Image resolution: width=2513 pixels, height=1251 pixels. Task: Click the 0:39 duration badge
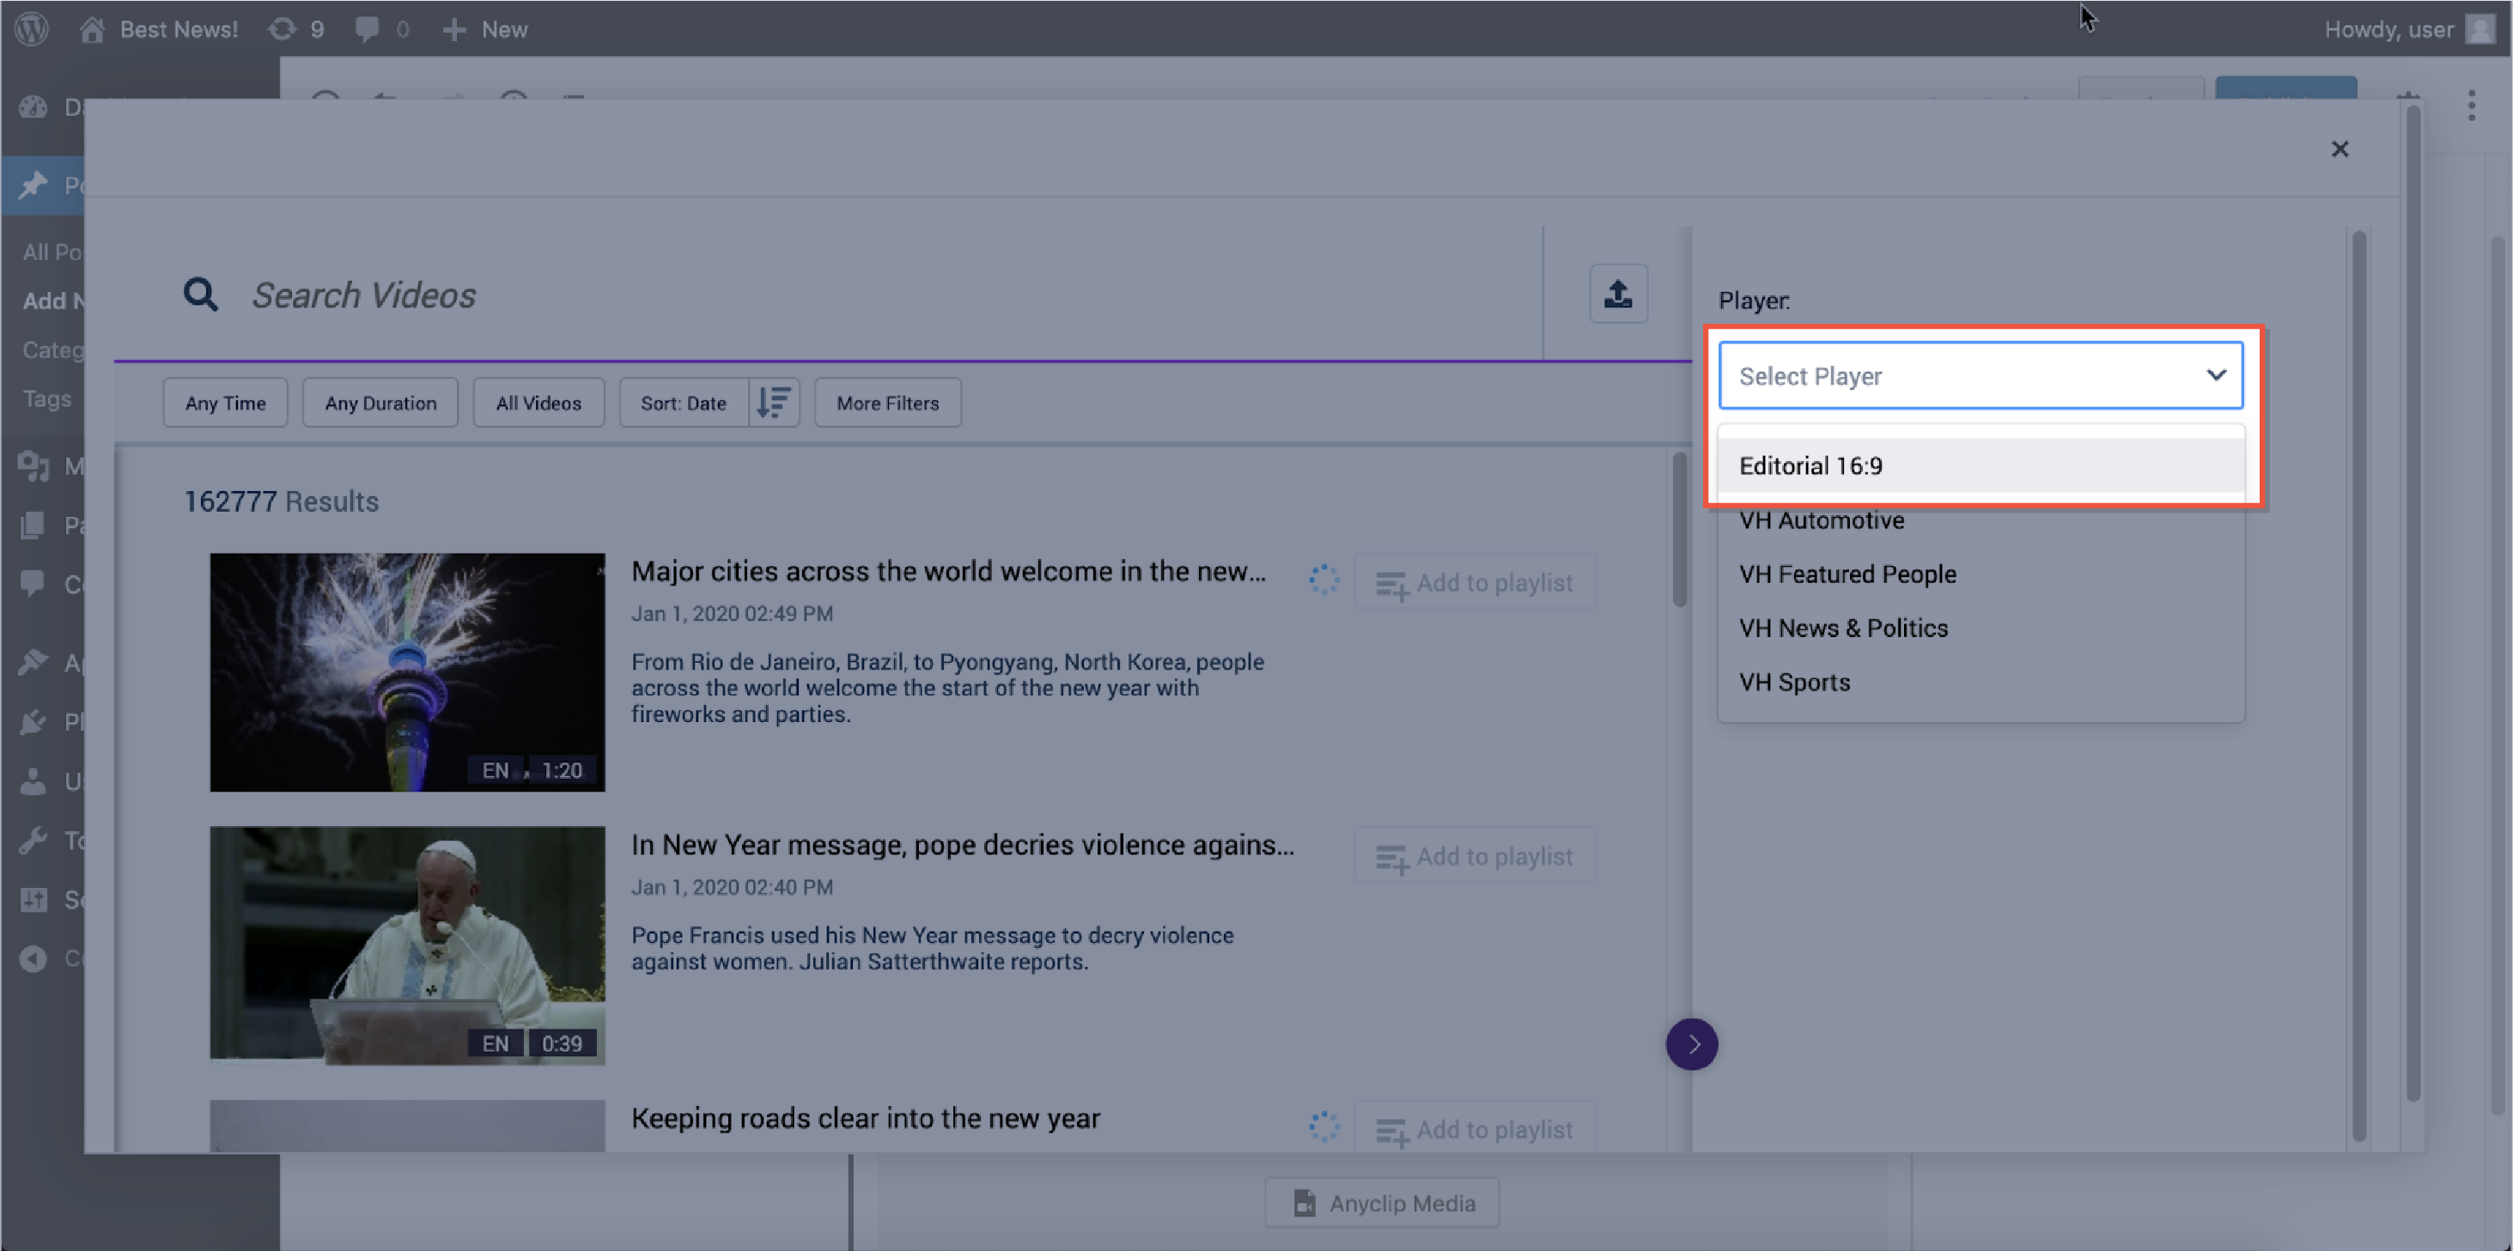(x=562, y=1043)
